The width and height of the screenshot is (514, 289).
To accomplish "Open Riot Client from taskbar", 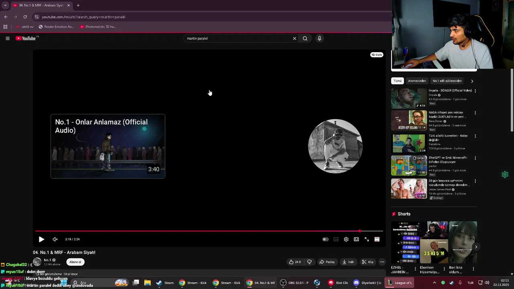I will click(338, 283).
